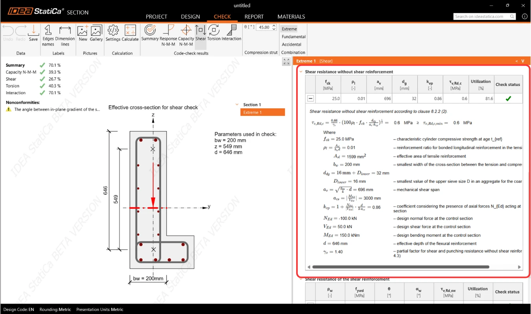
Task: Switch to the CHECK tab
Action: tap(222, 16)
